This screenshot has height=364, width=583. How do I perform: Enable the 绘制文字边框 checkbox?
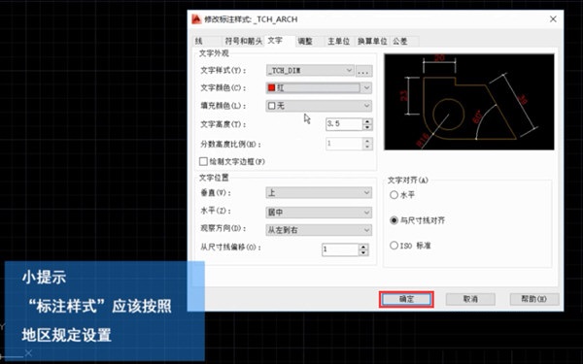point(203,161)
